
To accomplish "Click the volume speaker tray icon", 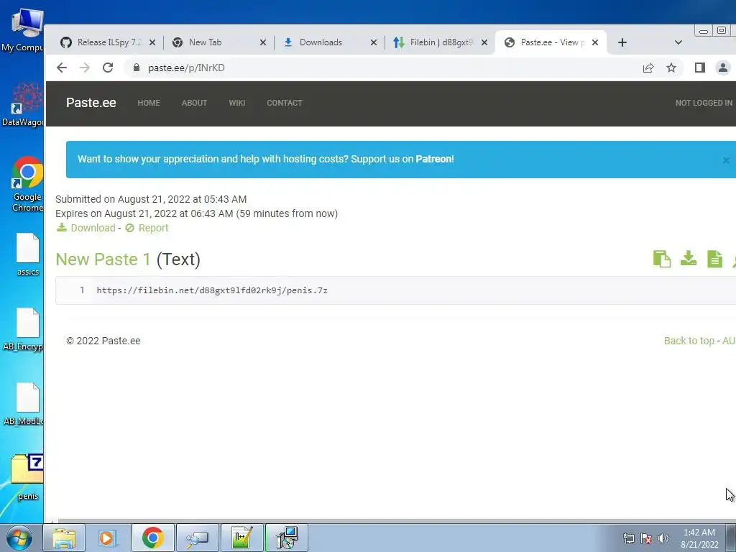I will 663,538.
